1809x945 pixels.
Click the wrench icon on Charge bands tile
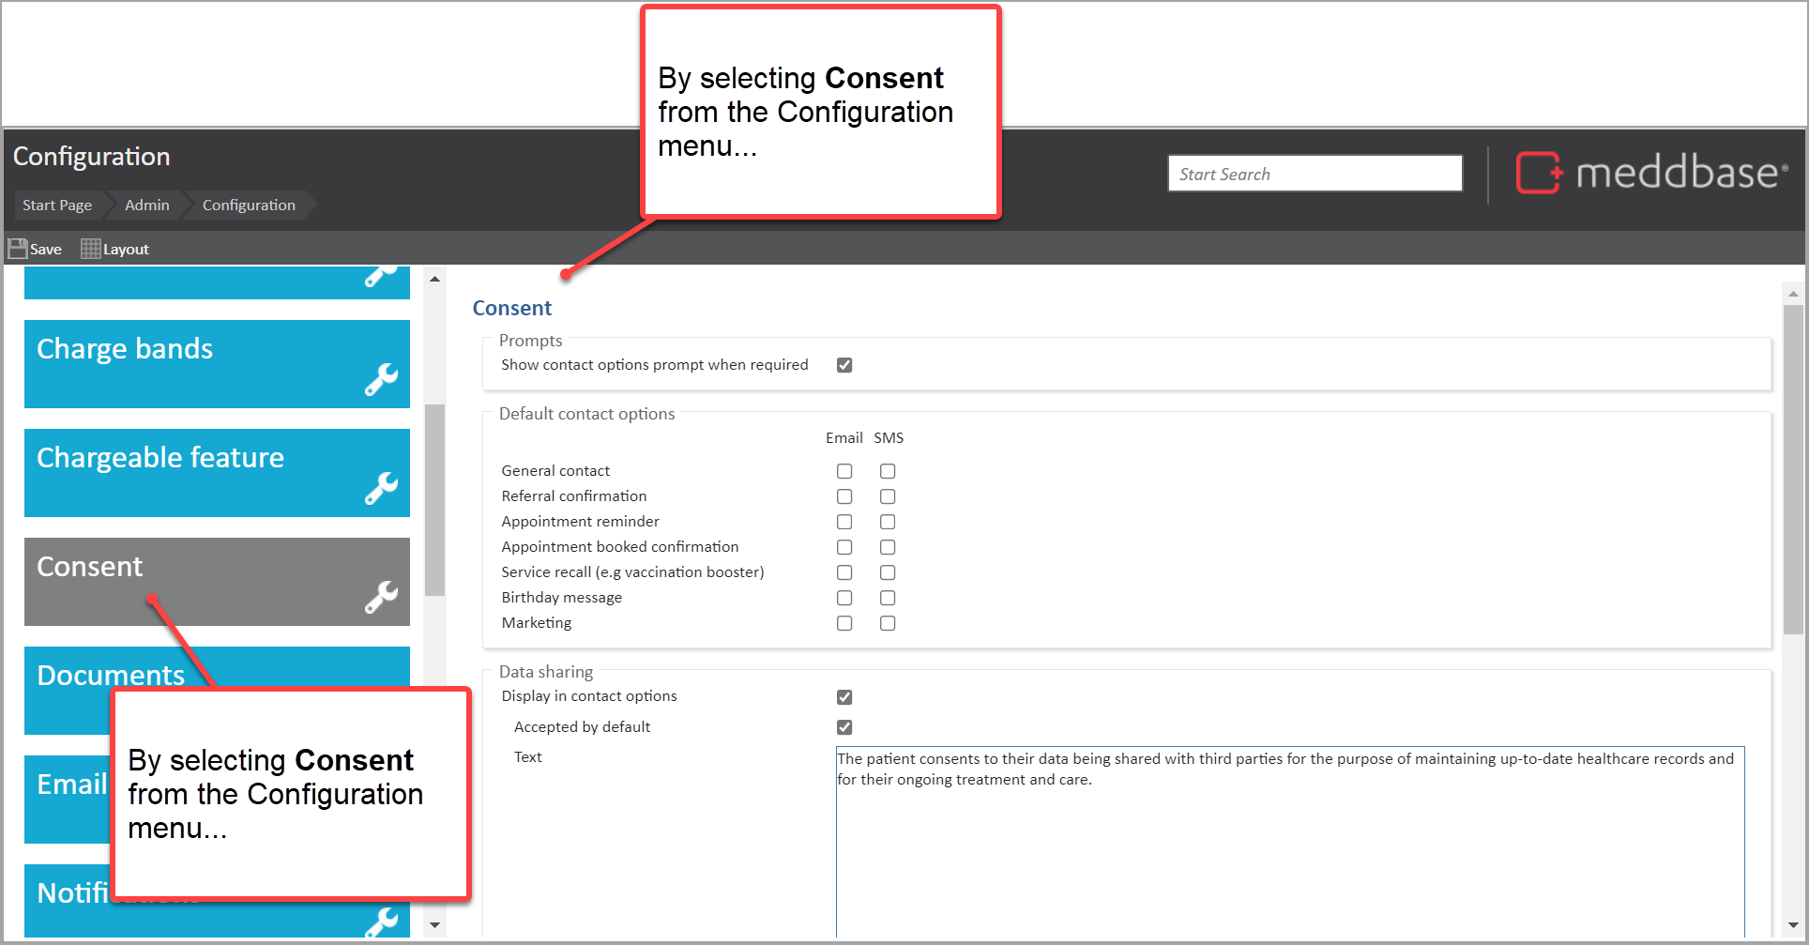coord(381,379)
